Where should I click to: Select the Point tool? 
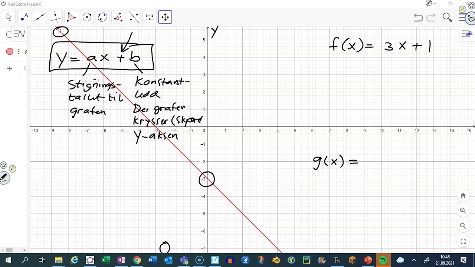[x=24, y=17]
